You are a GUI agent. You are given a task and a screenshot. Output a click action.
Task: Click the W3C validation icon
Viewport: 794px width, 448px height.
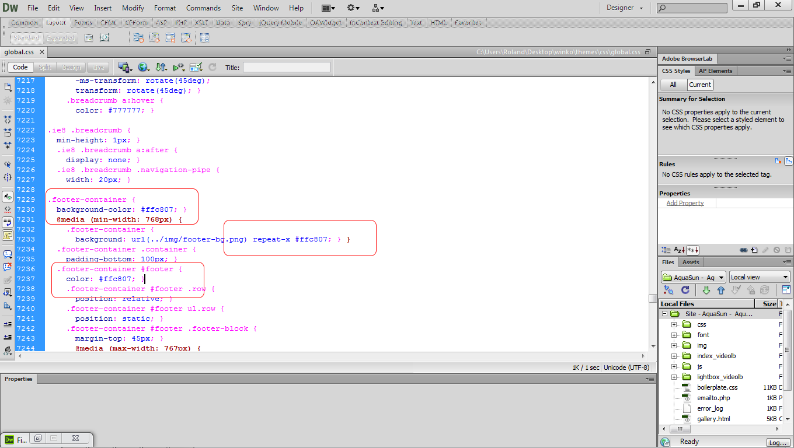coord(179,67)
